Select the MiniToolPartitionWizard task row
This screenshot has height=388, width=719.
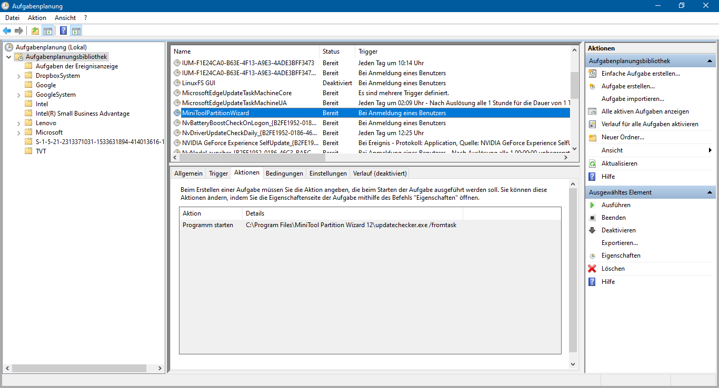[371, 113]
